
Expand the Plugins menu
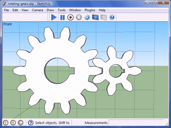tap(90, 10)
